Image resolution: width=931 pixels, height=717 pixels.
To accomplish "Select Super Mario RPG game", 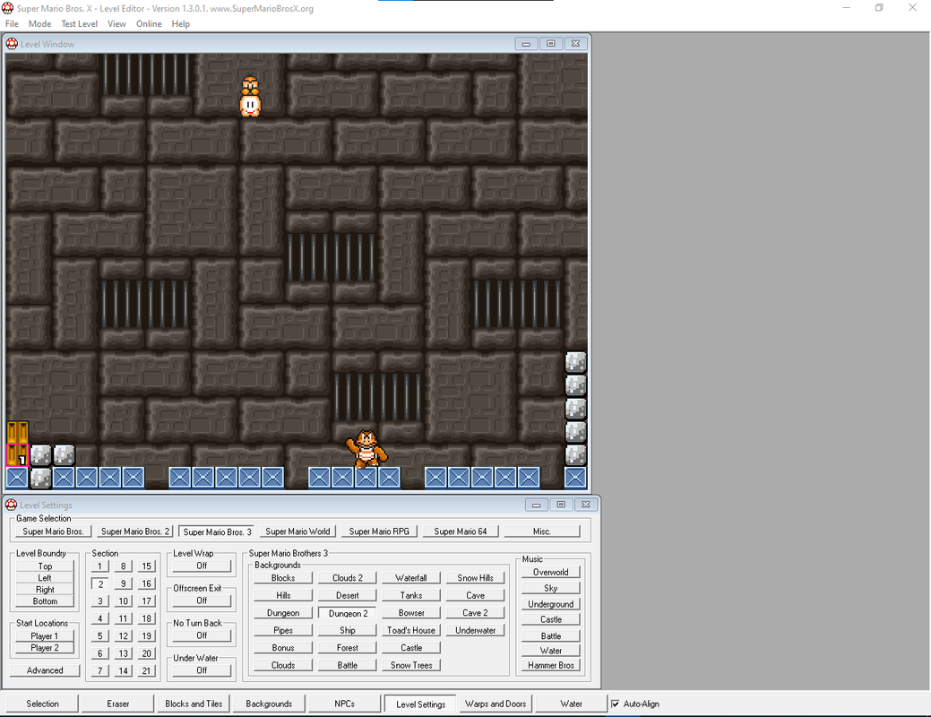I will [x=379, y=531].
